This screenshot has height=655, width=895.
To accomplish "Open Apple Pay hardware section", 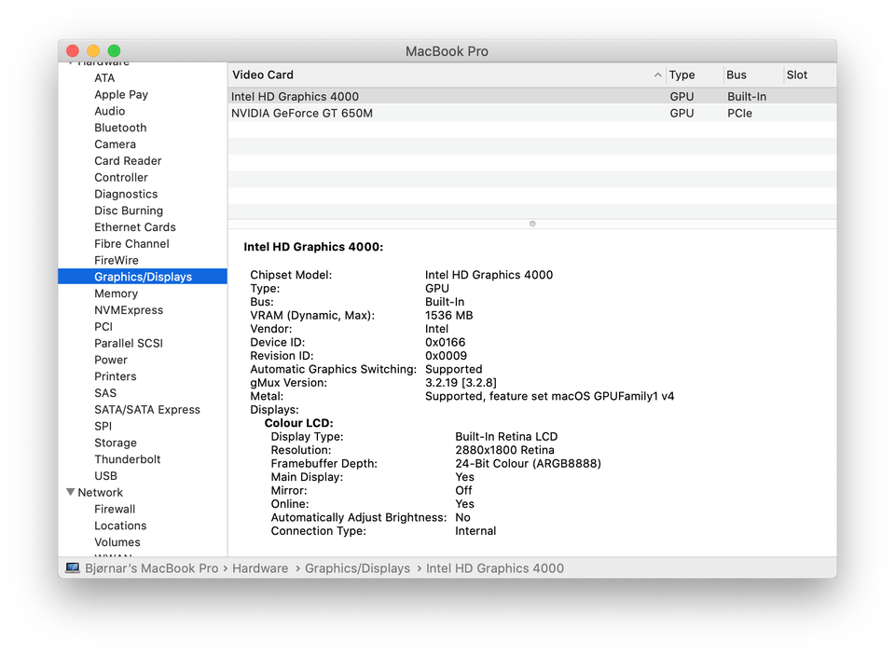I will click(121, 94).
